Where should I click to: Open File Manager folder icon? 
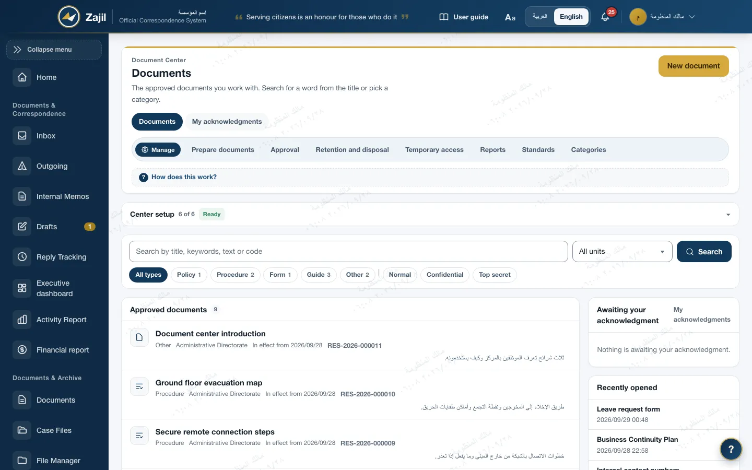[22, 461]
